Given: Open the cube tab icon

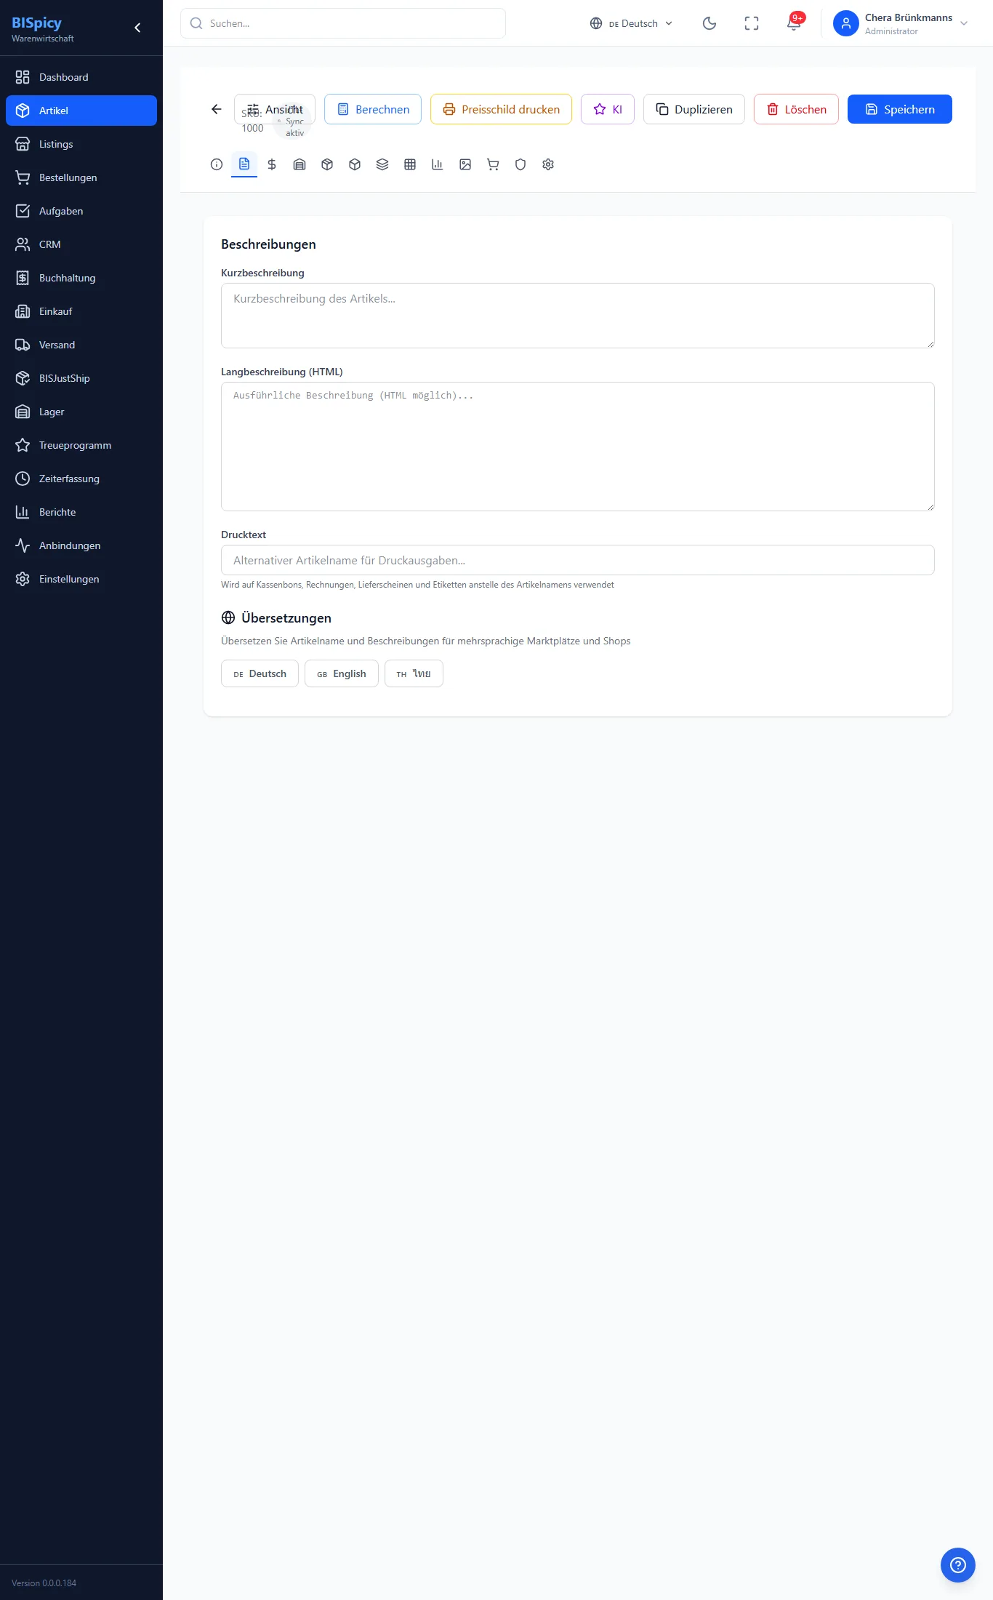Looking at the screenshot, I should [x=355, y=164].
